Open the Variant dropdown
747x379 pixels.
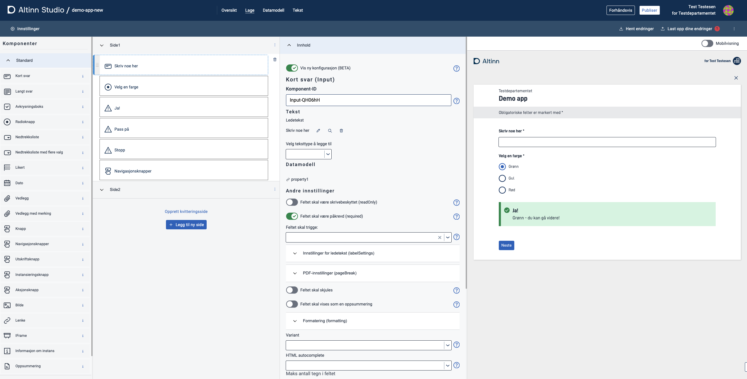pyautogui.click(x=369, y=345)
